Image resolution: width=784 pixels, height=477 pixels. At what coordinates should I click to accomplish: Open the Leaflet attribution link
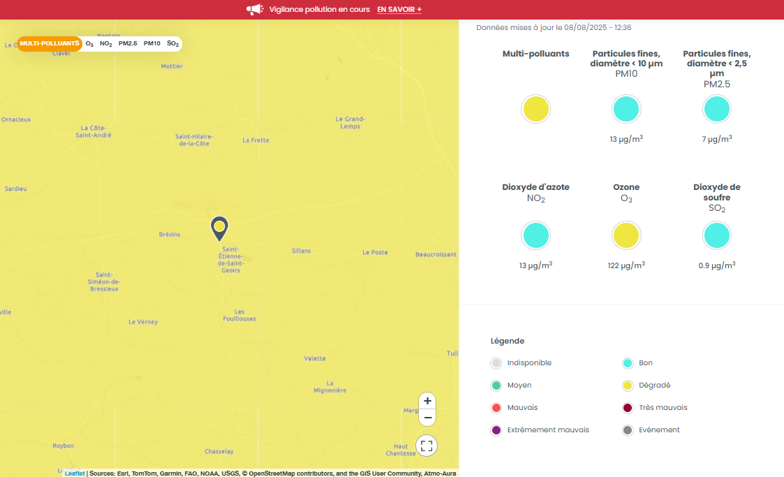pyautogui.click(x=75, y=474)
